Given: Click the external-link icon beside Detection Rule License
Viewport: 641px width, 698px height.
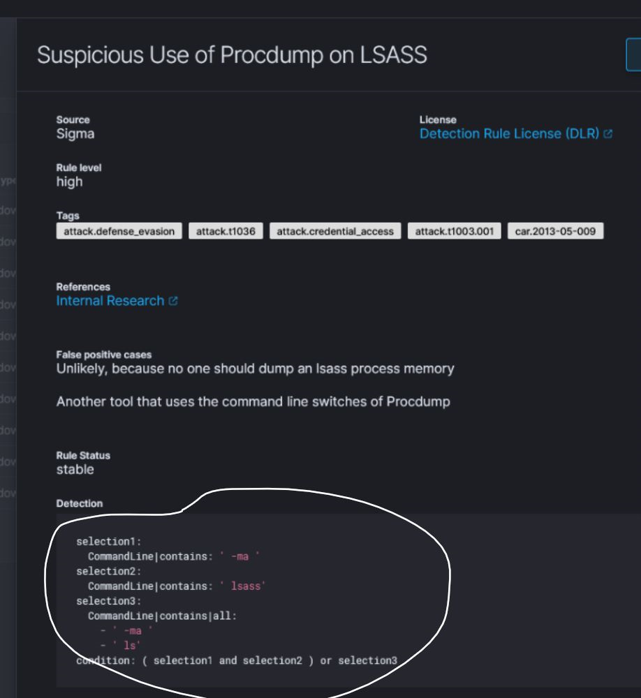Looking at the screenshot, I should [x=607, y=134].
